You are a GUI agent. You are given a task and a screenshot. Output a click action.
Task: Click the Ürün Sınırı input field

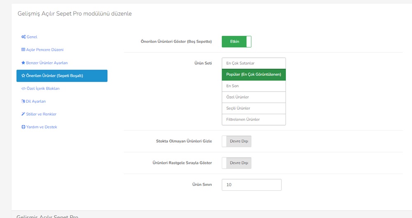[x=251, y=185]
